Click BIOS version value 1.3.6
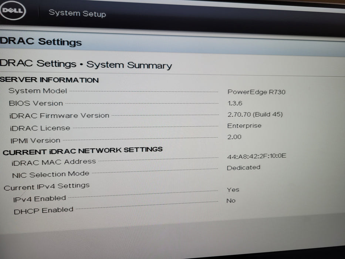The width and height of the screenshot is (345, 259). tap(235, 103)
